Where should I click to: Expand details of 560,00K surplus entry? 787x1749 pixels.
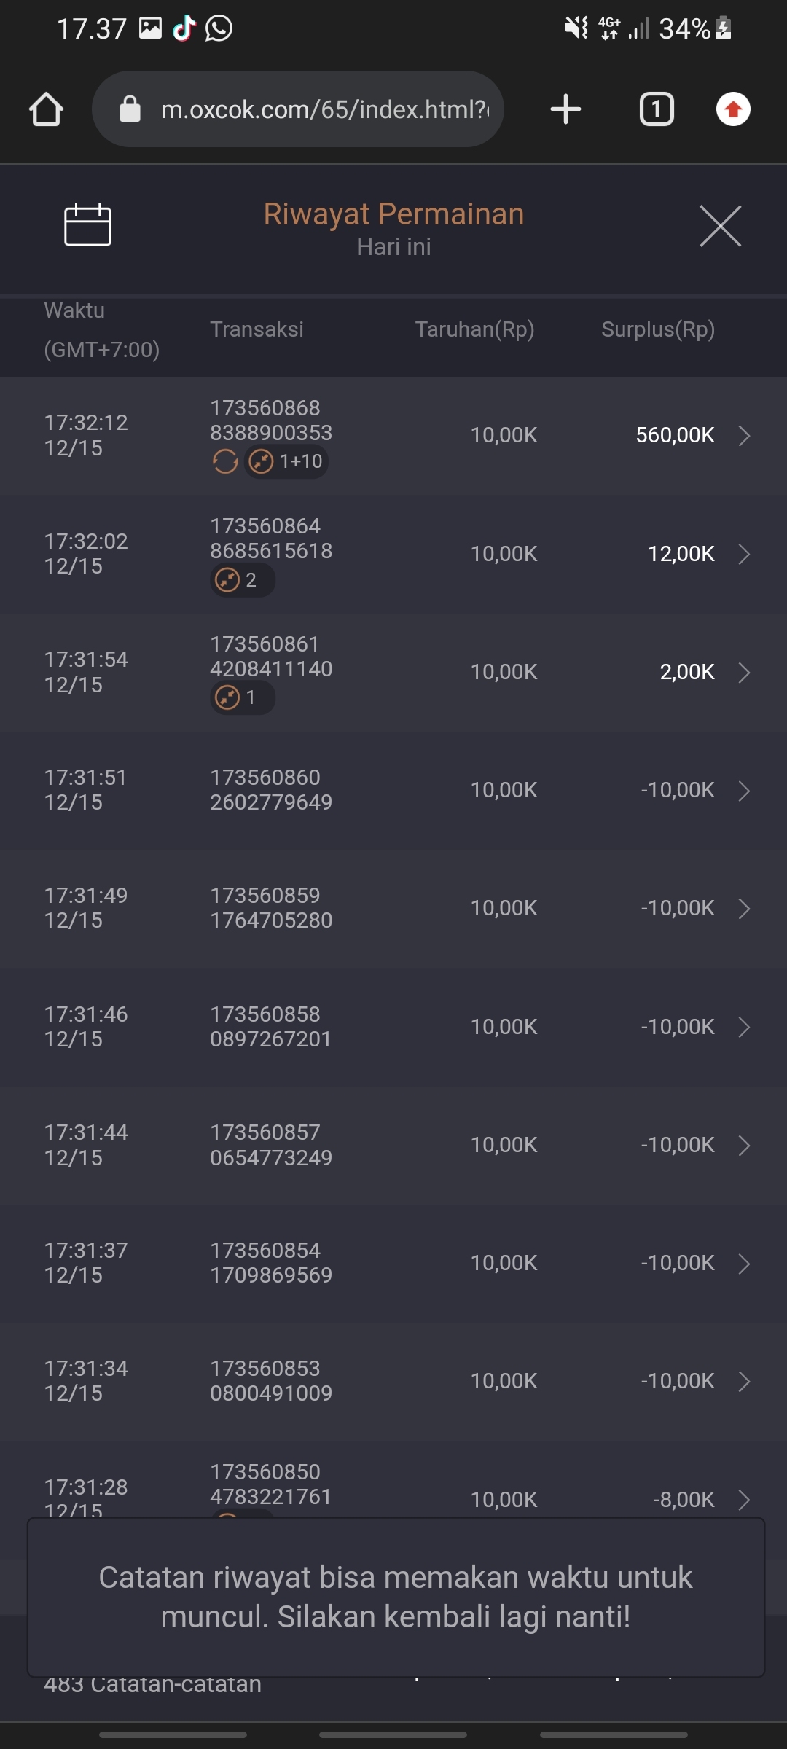click(x=744, y=436)
